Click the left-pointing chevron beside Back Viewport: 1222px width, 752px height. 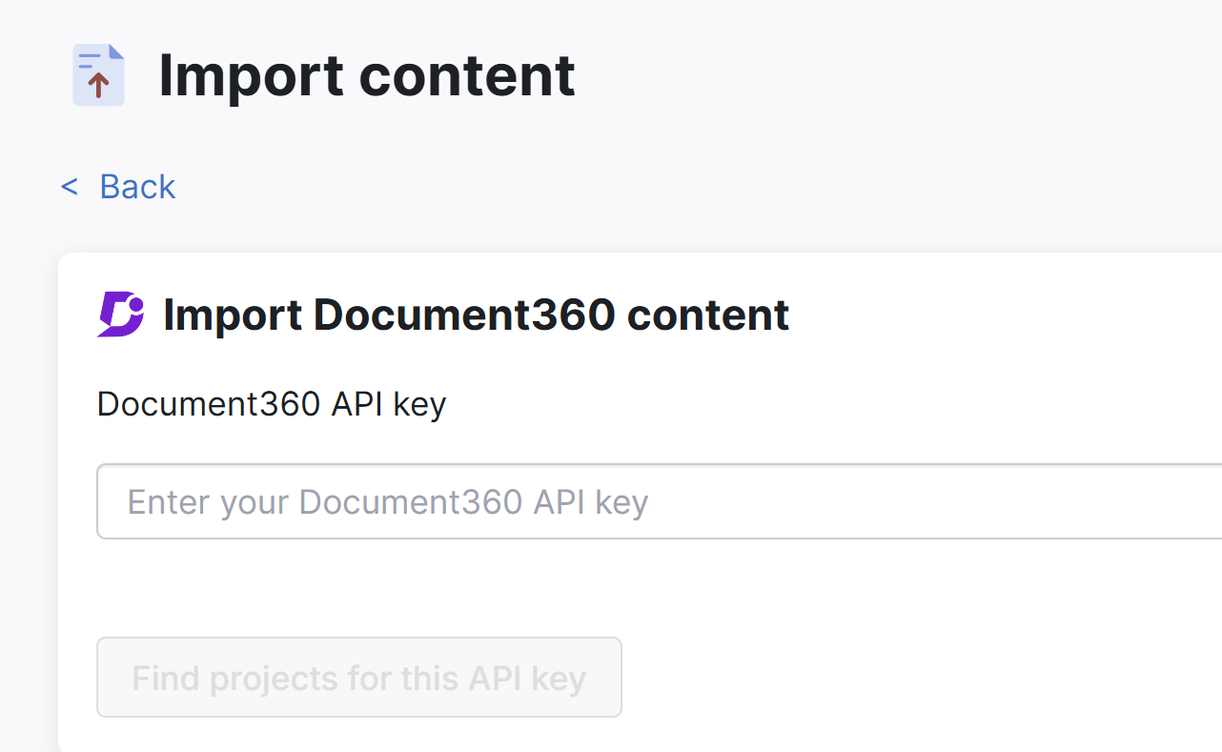pos(68,187)
